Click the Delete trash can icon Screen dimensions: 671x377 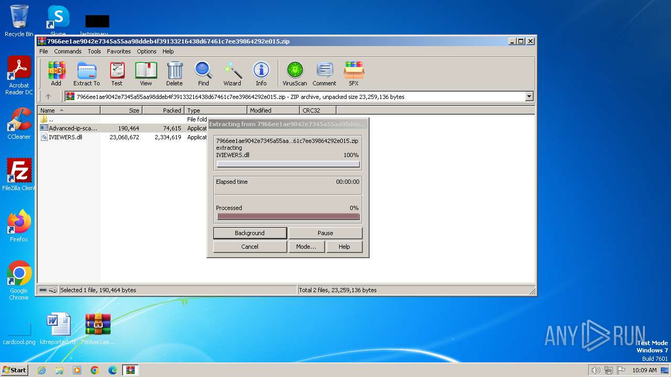[x=175, y=73]
